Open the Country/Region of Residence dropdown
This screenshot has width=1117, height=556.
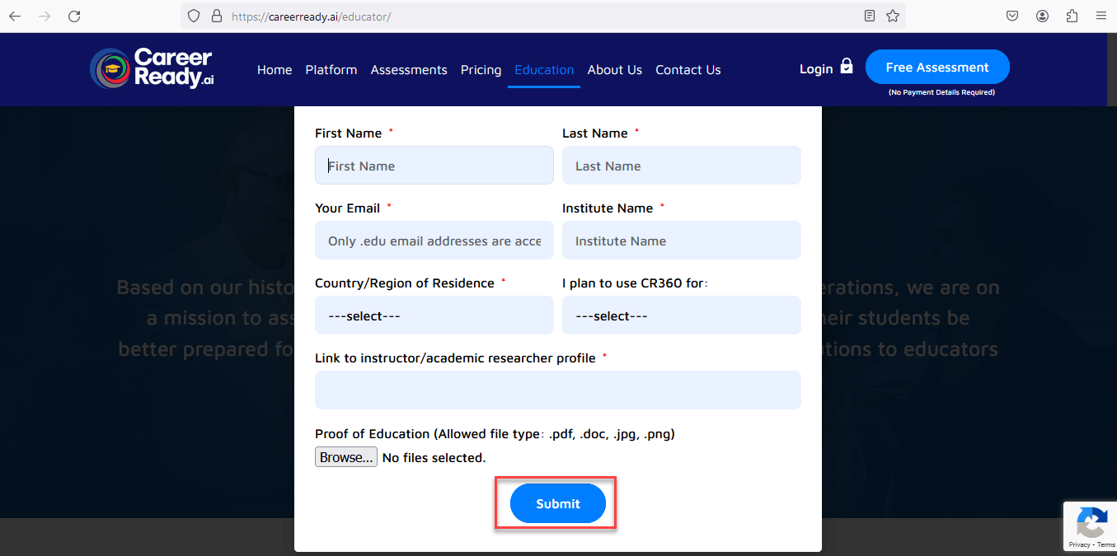[x=434, y=315]
